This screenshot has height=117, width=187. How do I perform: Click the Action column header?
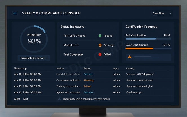tap(60, 69)
